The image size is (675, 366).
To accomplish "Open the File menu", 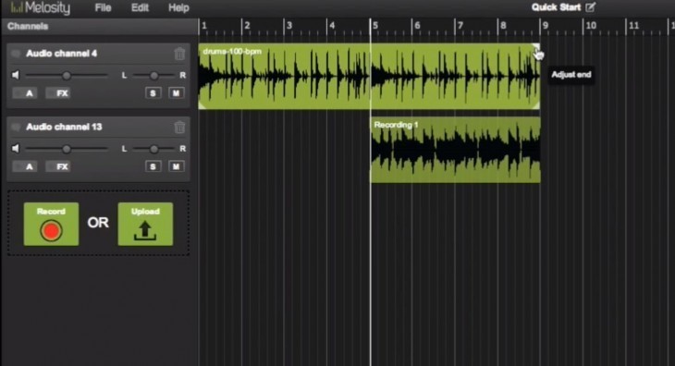I will click(x=103, y=7).
